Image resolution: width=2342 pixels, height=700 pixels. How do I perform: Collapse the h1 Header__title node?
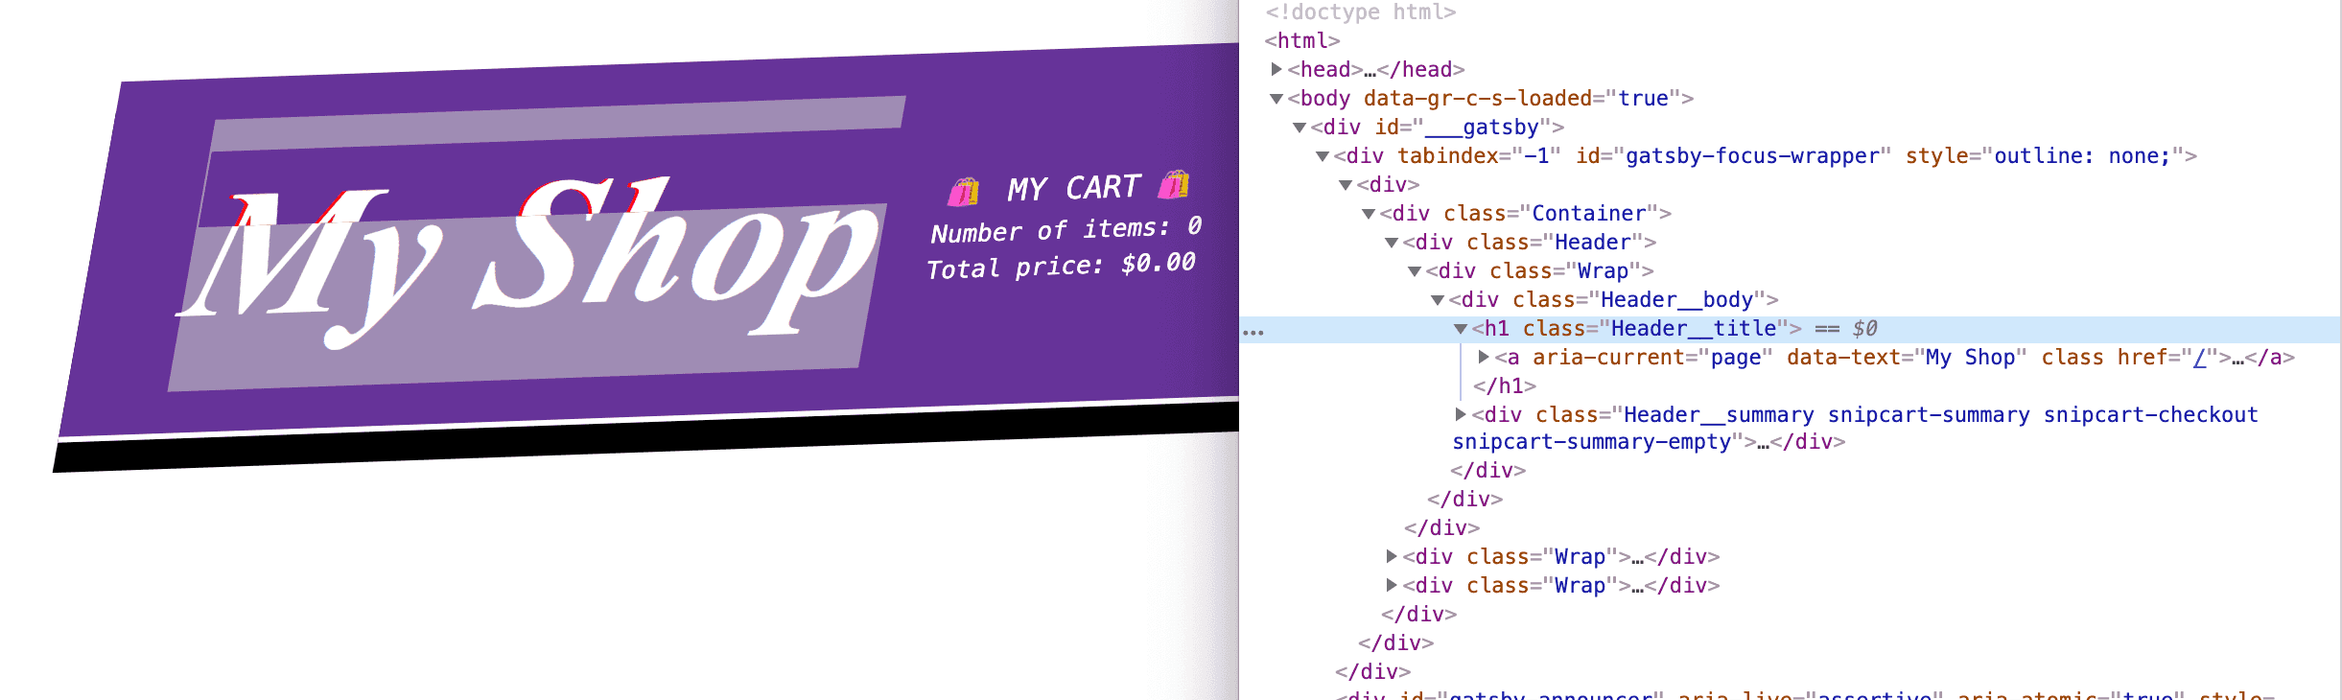pyautogui.click(x=1461, y=329)
